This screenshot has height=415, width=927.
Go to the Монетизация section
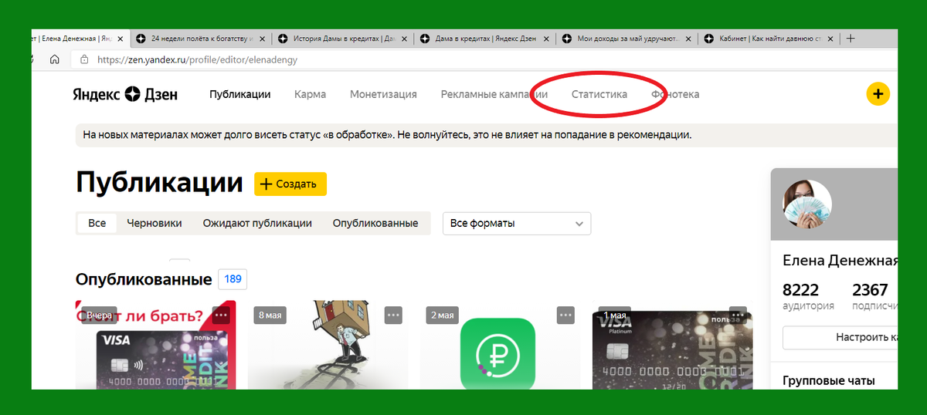(383, 94)
